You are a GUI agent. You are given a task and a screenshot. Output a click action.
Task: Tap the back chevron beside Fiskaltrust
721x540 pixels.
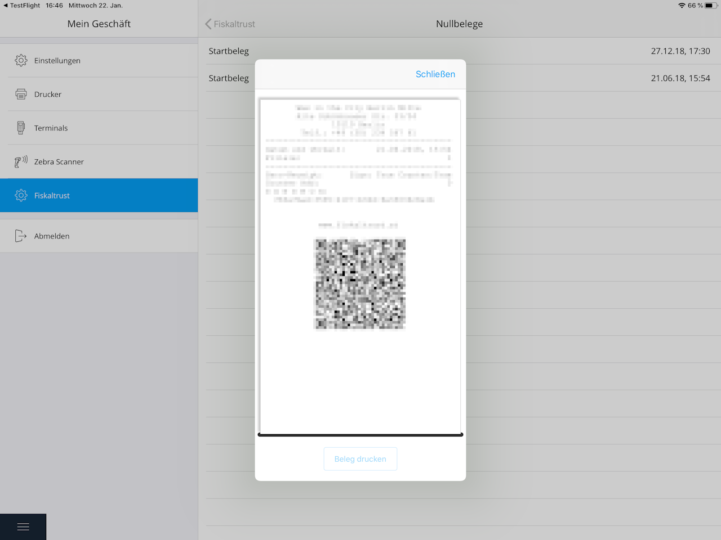coord(208,24)
